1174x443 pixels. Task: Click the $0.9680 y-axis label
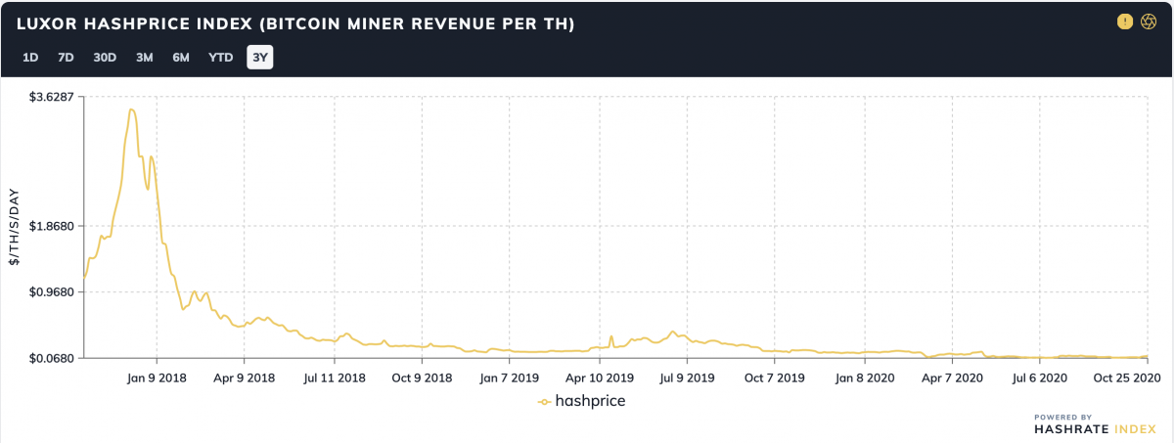52,291
